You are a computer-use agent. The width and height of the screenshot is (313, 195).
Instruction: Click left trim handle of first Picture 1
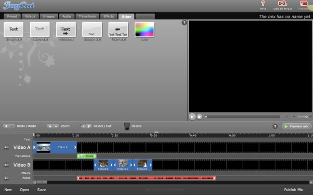(95, 165)
